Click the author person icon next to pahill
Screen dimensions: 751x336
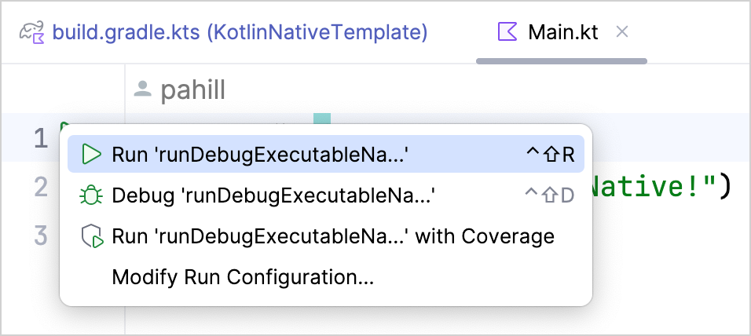tap(142, 89)
